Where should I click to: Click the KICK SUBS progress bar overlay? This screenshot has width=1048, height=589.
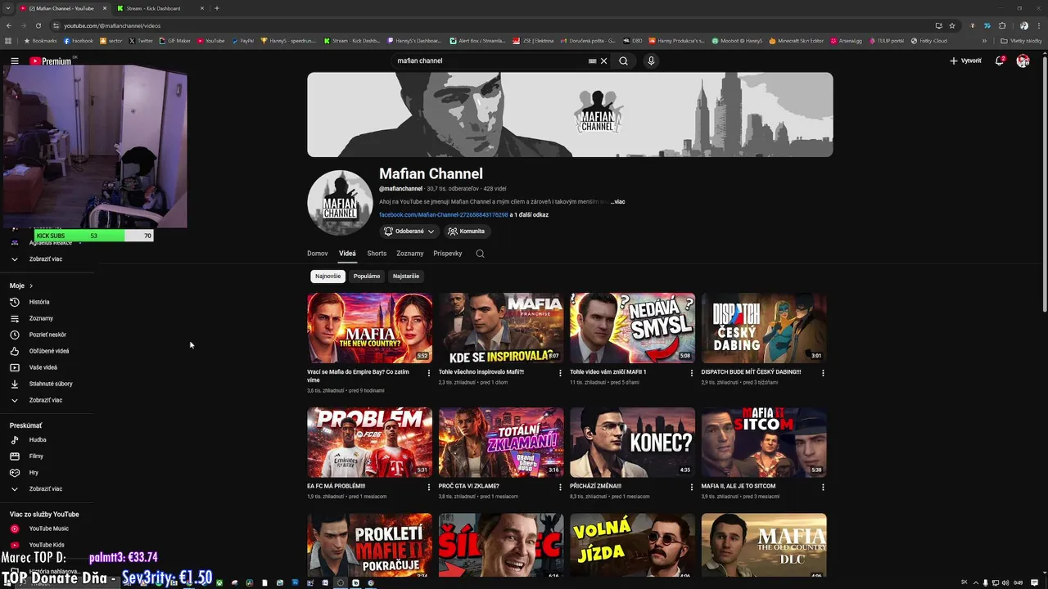(x=93, y=236)
